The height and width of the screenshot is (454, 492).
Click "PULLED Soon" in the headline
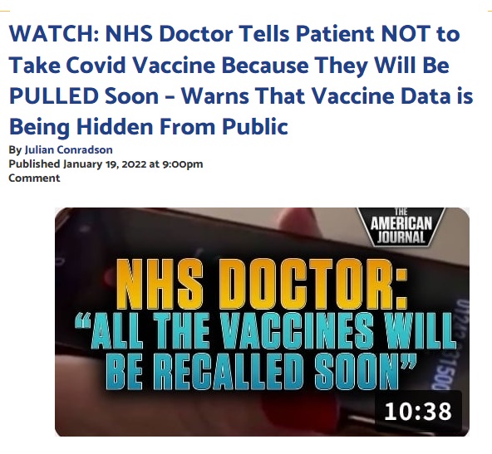click(x=84, y=96)
